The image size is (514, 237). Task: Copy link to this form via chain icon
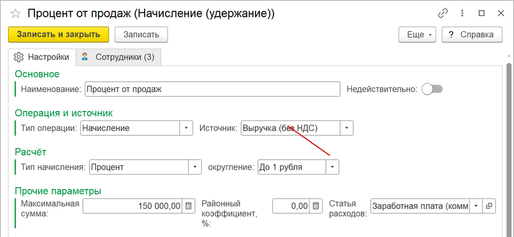[x=443, y=13]
